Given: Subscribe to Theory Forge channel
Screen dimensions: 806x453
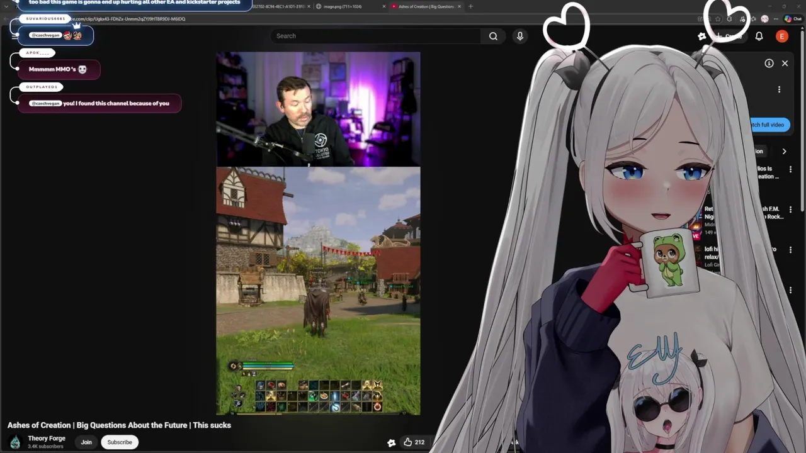Looking at the screenshot, I should (x=120, y=442).
